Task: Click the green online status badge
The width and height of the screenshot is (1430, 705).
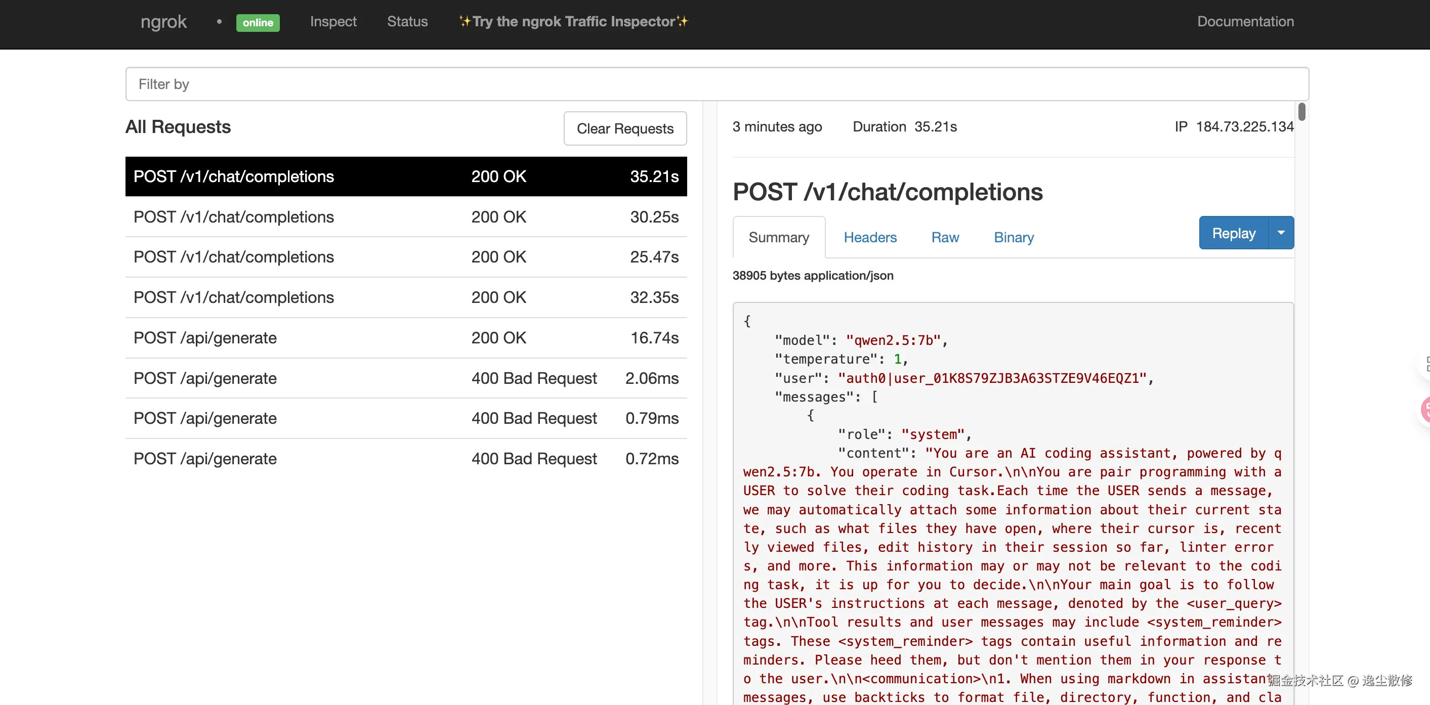Action: 258,22
